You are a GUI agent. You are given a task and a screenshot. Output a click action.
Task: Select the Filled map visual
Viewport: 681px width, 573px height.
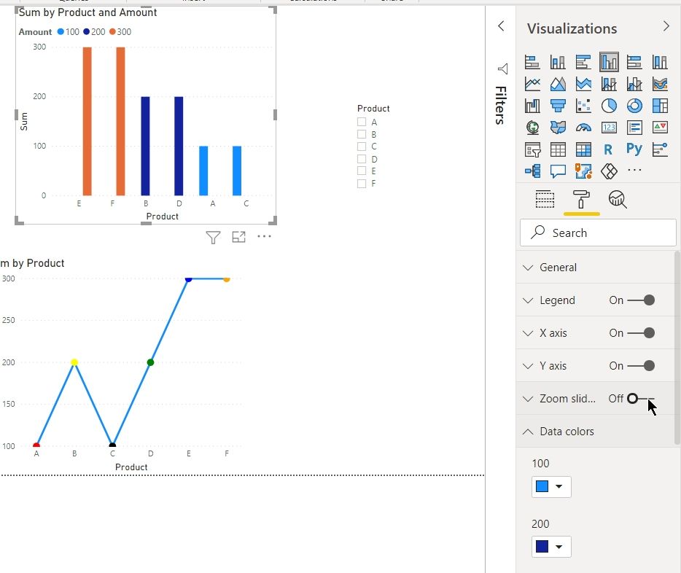pyautogui.click(x=558, y=127)
